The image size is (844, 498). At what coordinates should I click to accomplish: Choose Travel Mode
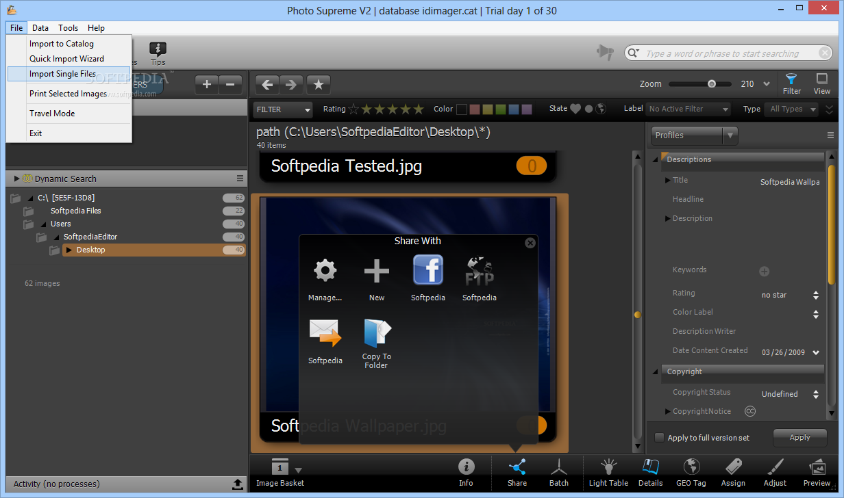click(x=69, y=114)
